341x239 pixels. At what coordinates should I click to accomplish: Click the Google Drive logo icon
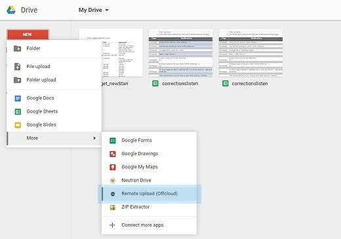[x=11, y=10]
